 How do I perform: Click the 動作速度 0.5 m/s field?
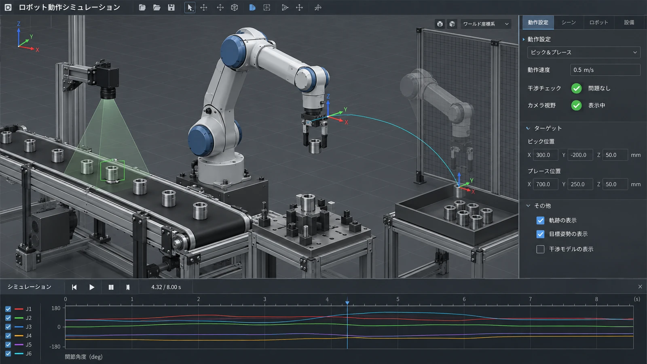(605, 70)
